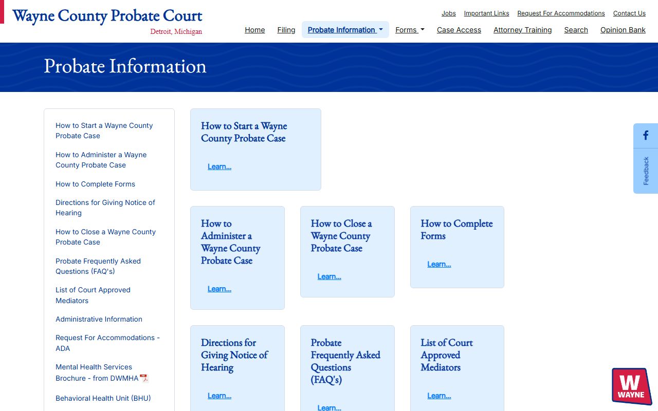The image size is (658, 411).
Task: Open the Facebook icon on side tab
Action: pyautogui.click(x=646, y=136)
